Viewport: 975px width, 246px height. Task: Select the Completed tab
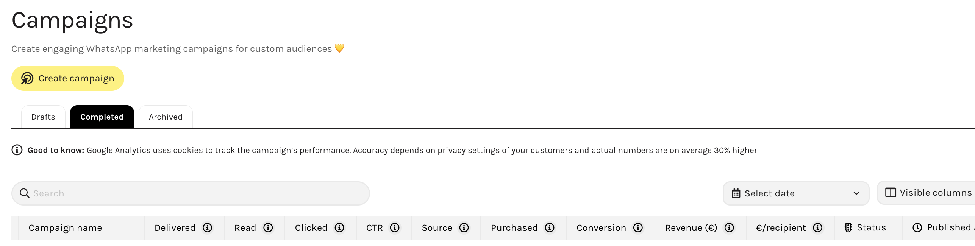(x=102, y=117)
